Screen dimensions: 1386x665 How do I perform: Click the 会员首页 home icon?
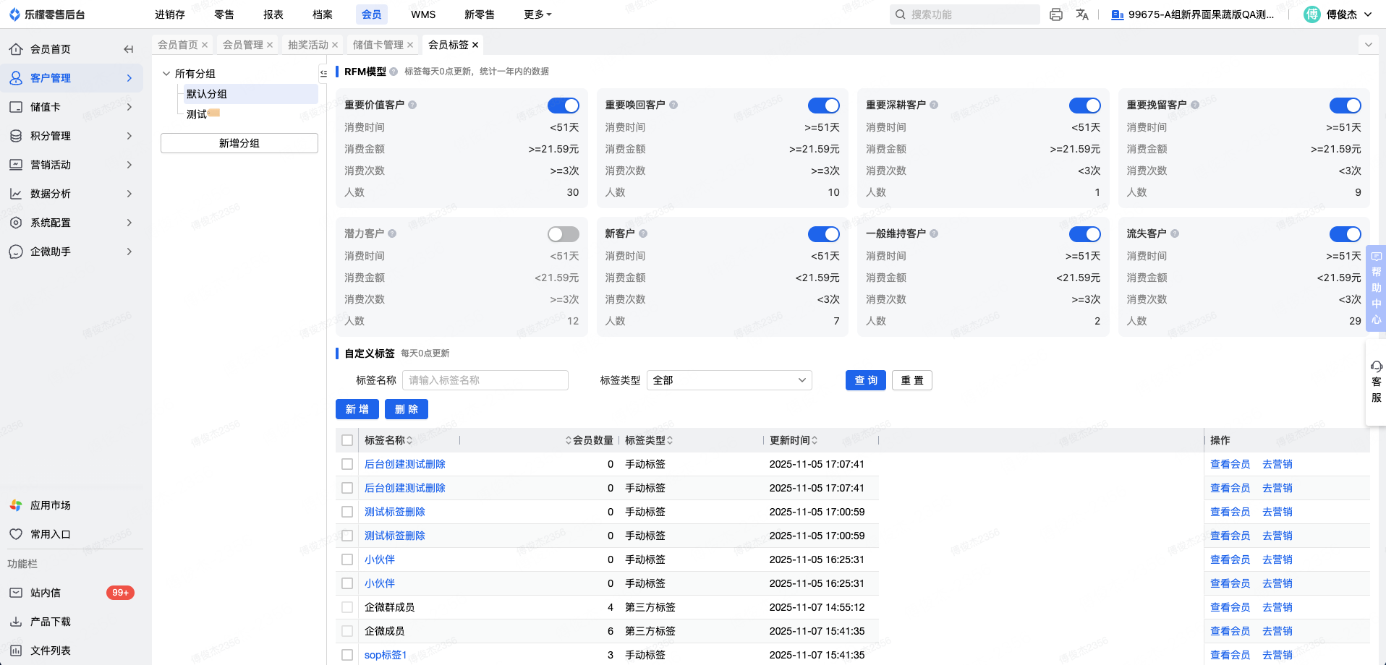coord(16,49)
